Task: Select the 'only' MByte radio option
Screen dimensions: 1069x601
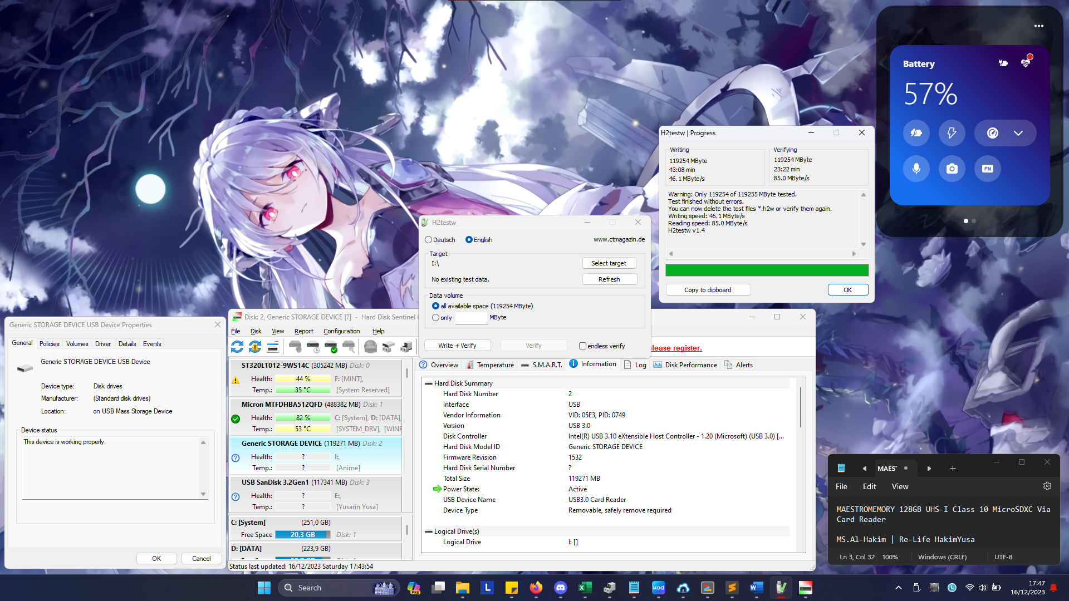Action: 435,318
